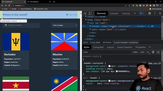The height and width of the screenshot is (91, 163).
Task: Open the elements-color variable color swatch
Action: click(x=109, y=66)
